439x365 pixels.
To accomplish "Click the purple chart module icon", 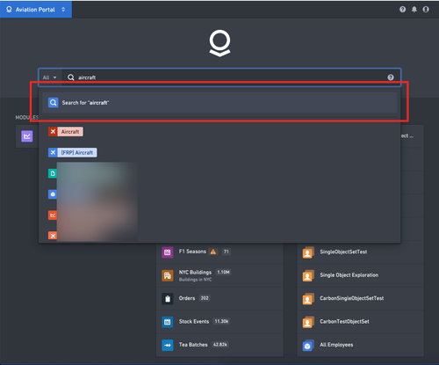I will click(27, 136).
